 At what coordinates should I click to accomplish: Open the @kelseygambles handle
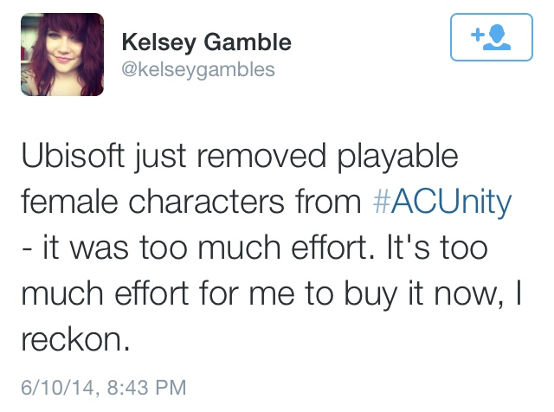(x=198, y=69)
